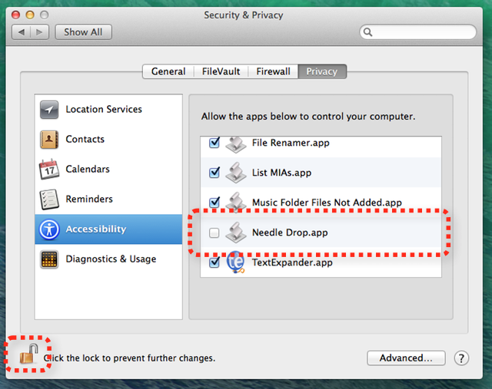Open Calendars privacy category
The image size is (492, 389).
(108, 169)
